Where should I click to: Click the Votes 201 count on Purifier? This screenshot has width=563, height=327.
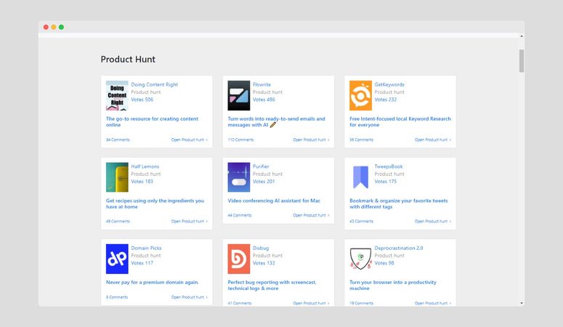tap(264, 182)
